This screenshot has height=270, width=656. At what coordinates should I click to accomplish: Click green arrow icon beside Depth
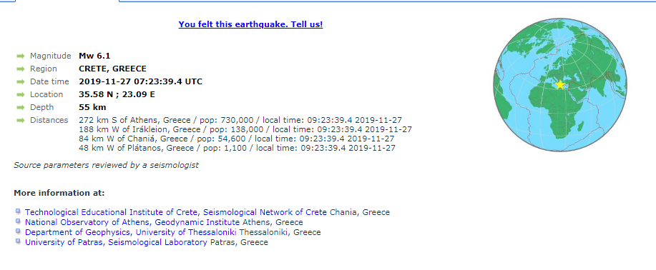coord(21,108)
